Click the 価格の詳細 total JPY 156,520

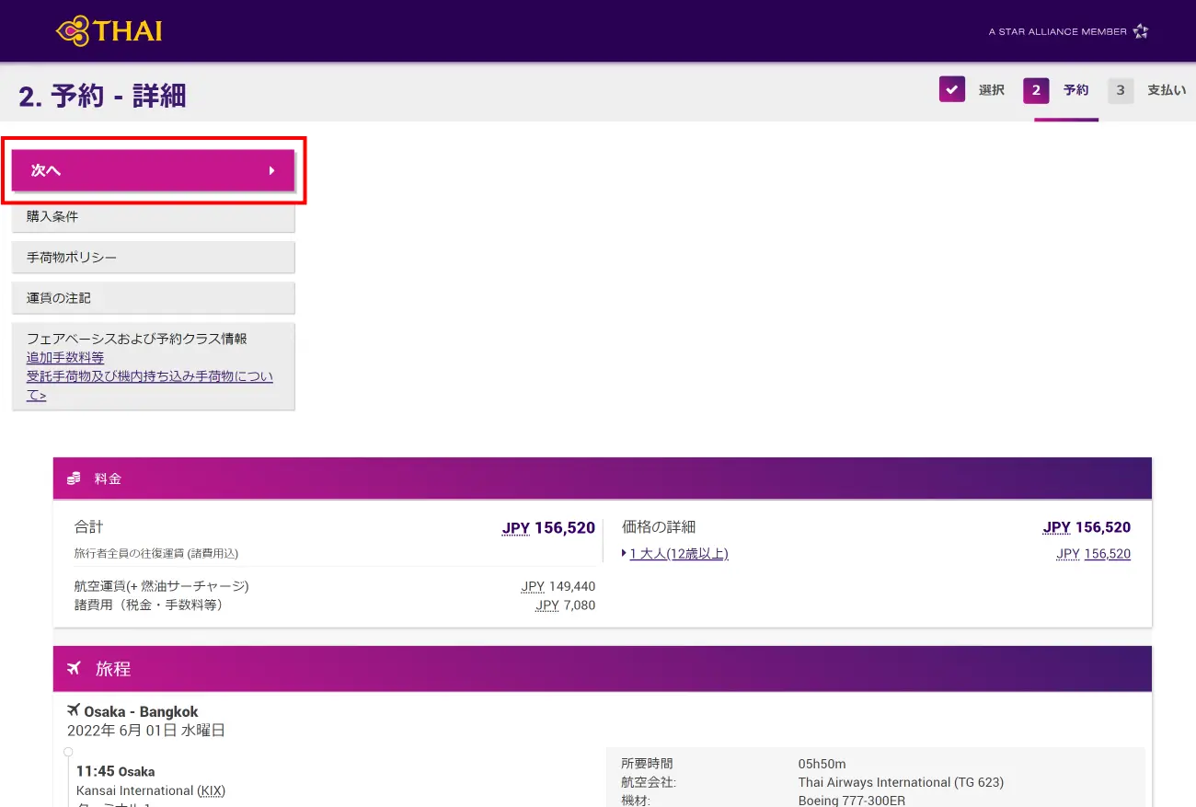pyautogui.click(x=1087, y=527)
